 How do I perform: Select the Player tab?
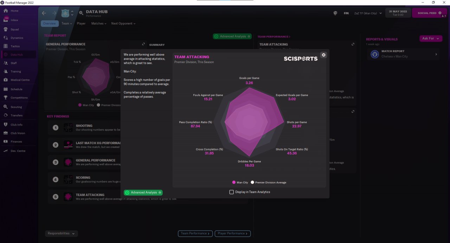pos(81,23)
